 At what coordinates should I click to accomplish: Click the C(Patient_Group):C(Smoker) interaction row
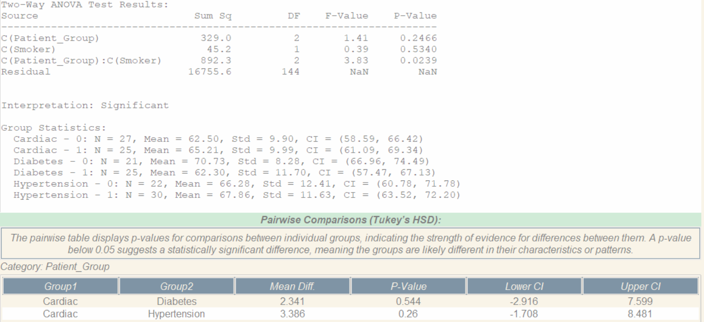[81, 61]
